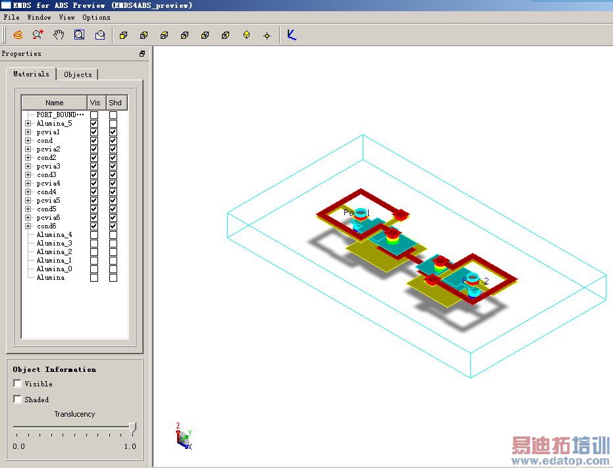The image size is (613, 468).
Task: Enable Vis checkbox for Alumina row
Action: pos(94,278)
